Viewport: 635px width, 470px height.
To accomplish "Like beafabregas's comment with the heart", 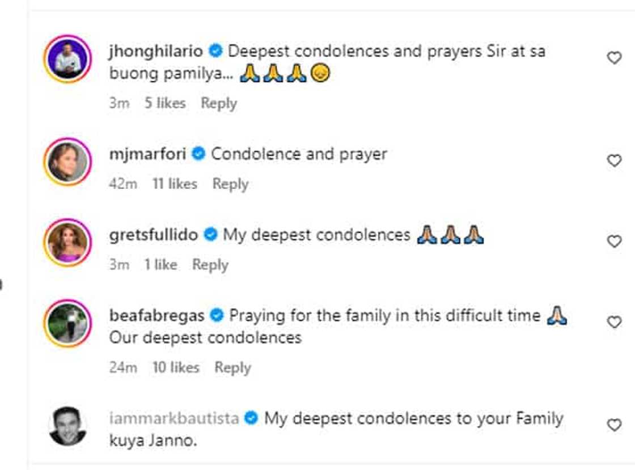I will pyautogui.click(x=614, y=322).
